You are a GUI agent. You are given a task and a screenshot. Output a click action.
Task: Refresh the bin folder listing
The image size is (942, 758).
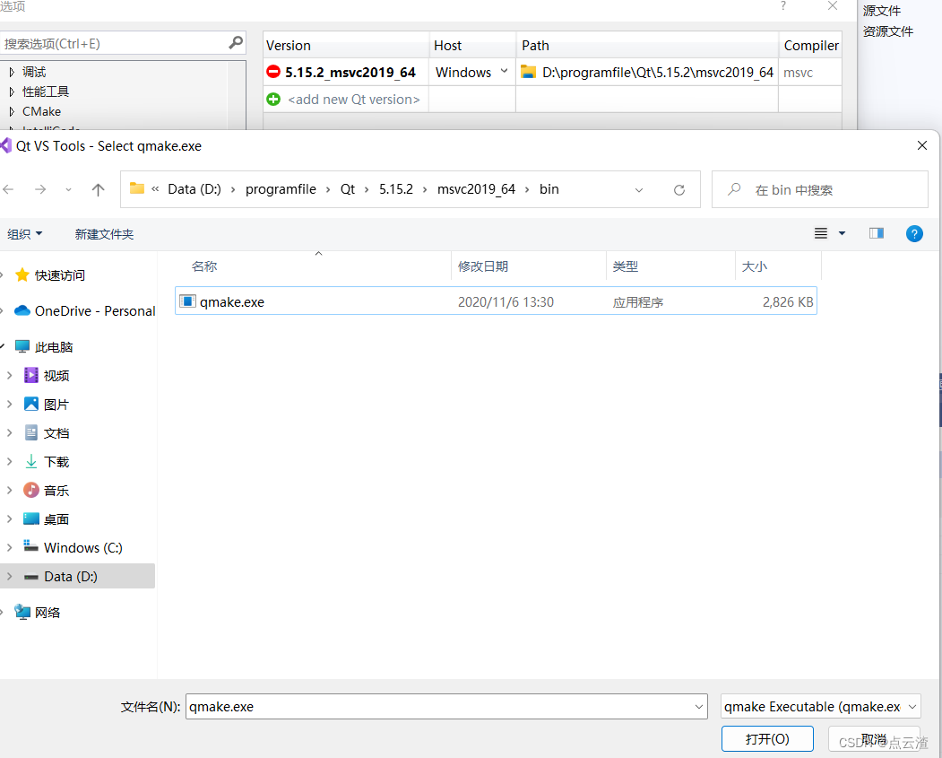(678, 190)
